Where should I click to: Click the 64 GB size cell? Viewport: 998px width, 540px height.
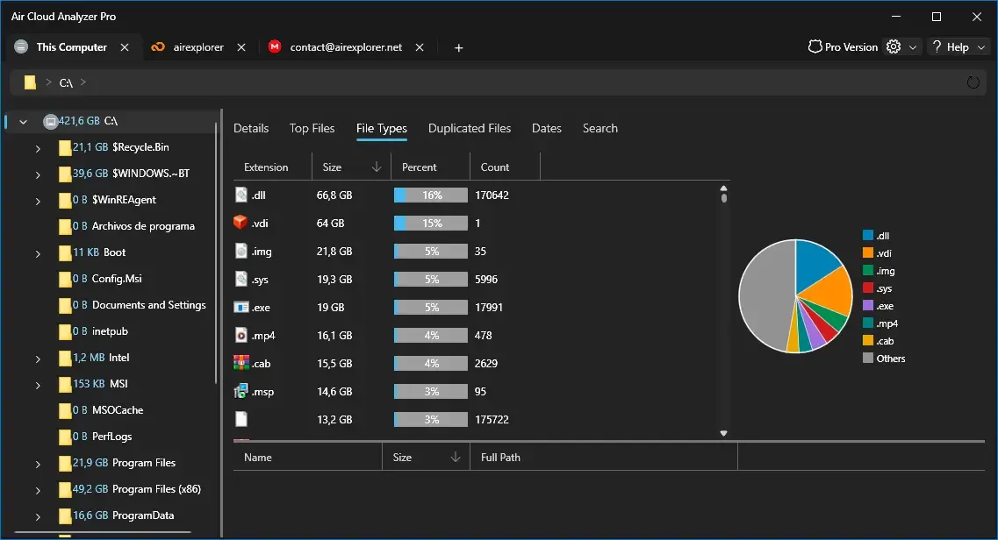point(330,223)
